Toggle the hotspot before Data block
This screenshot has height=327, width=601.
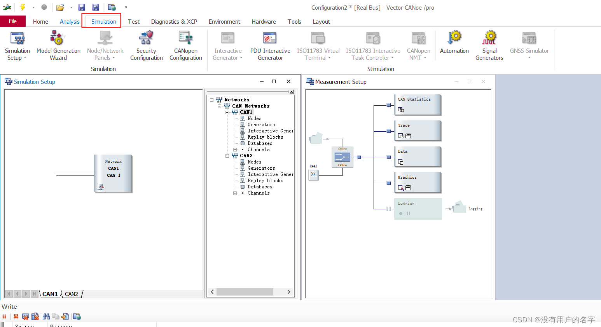click(388, 157)
